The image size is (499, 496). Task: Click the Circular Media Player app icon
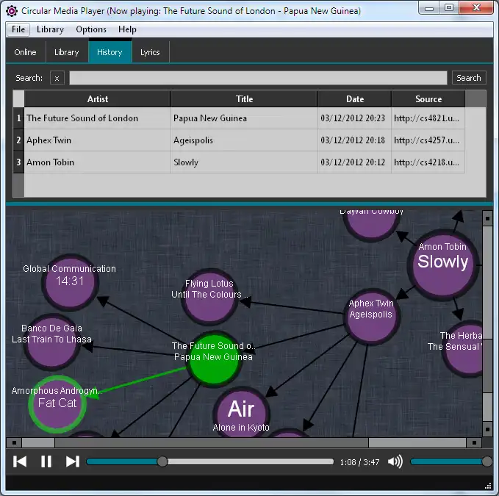pyautogui.click(x=12, y=11)
